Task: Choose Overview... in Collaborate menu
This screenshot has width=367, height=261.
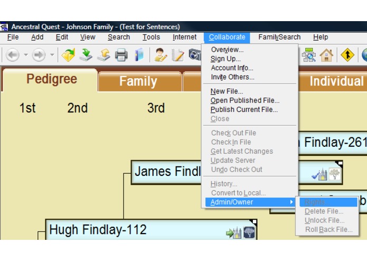Action: (x=250, y=50)
